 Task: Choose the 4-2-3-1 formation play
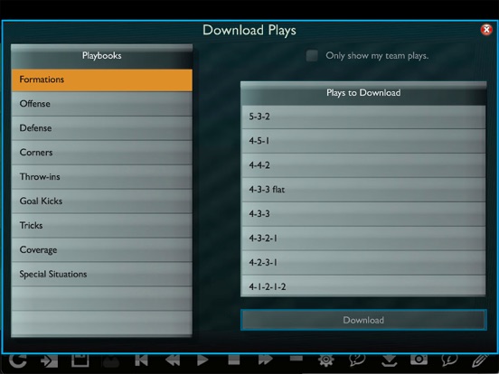[x=363, y=262]
